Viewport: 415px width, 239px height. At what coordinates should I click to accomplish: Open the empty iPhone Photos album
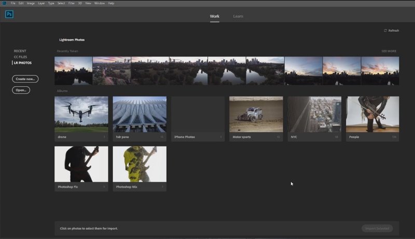point(198,114)
